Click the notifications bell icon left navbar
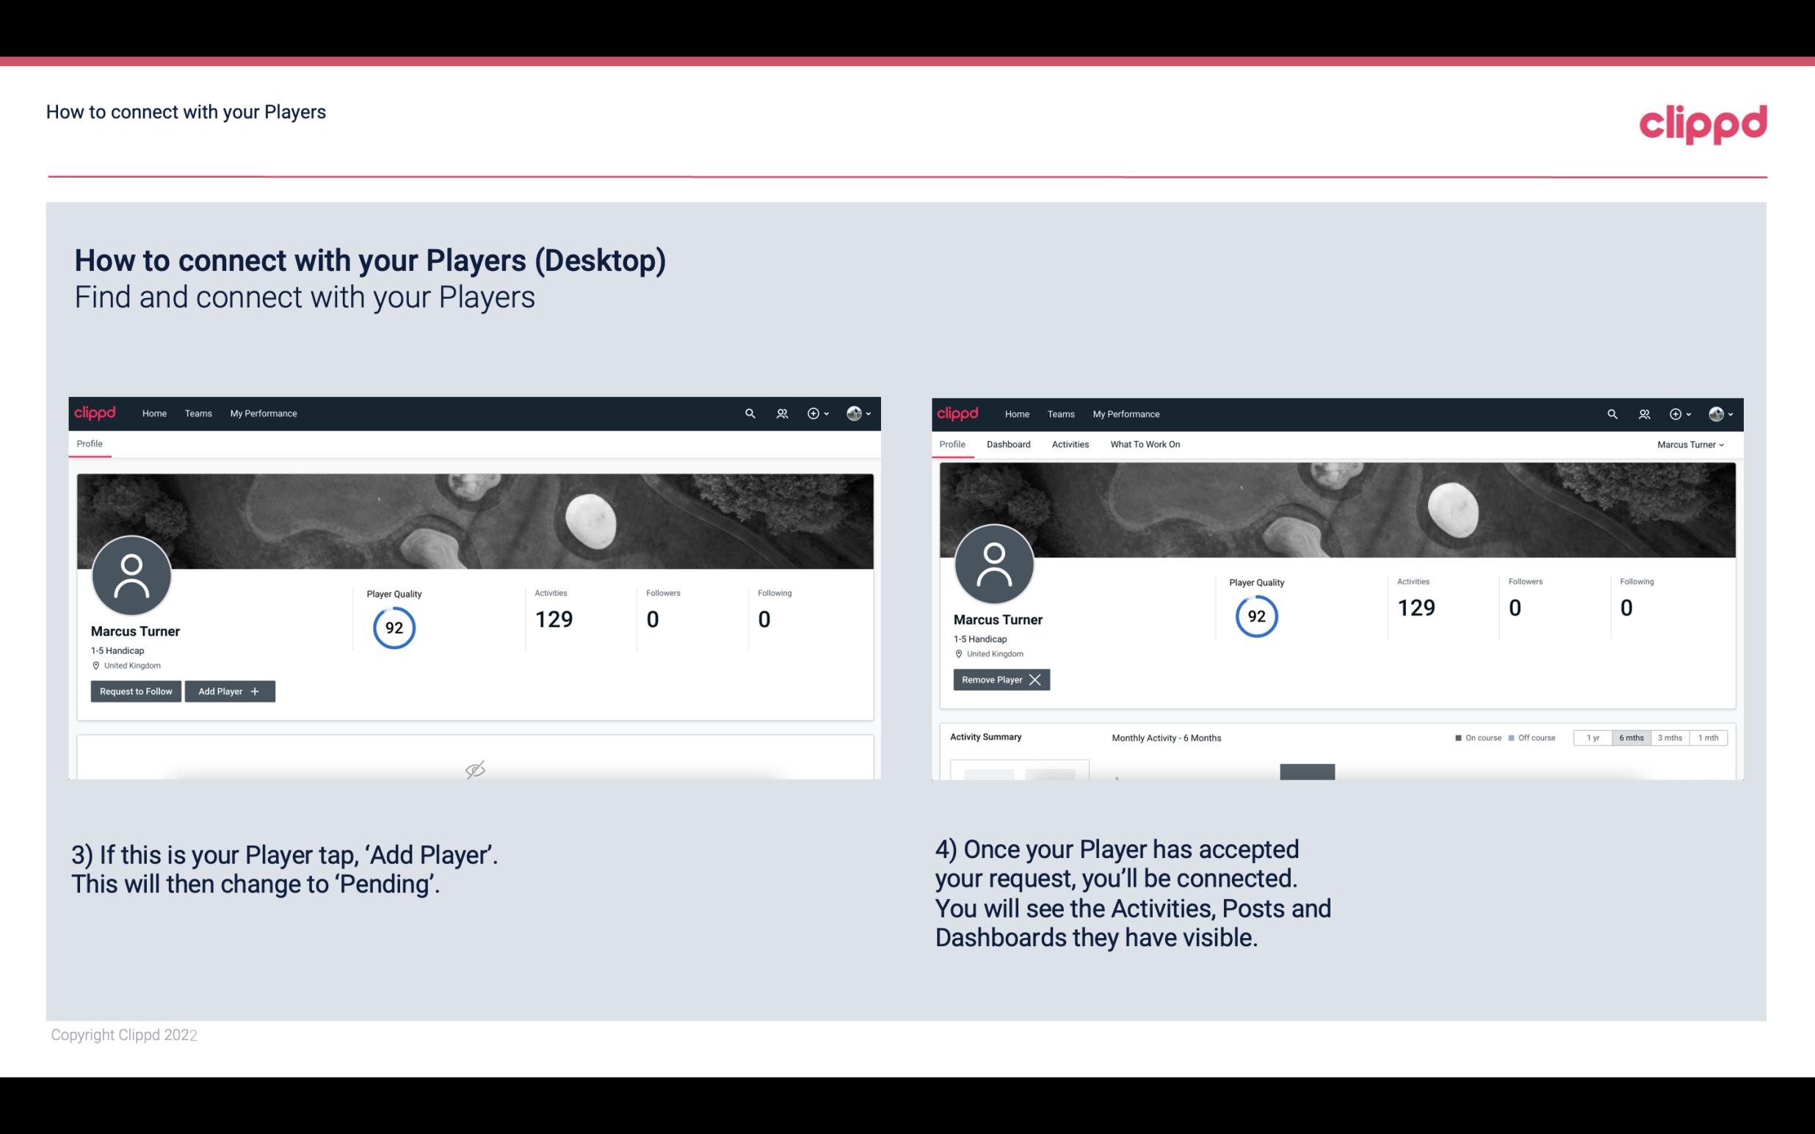1815x1134 pixels. tap(780, 412)
